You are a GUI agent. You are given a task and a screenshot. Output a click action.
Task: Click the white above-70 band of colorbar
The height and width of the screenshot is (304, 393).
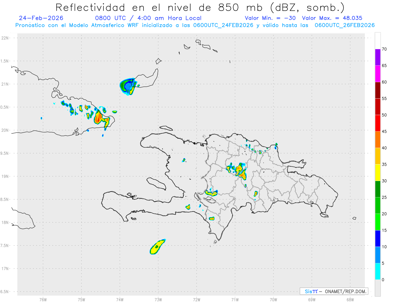[x=378, y=41]
